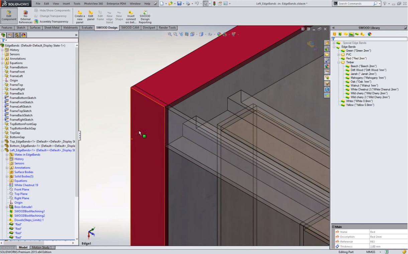The image size is (408, 254).
Task: Switch to the Motion Study 1 tab
Action: (x=42, y=247)
